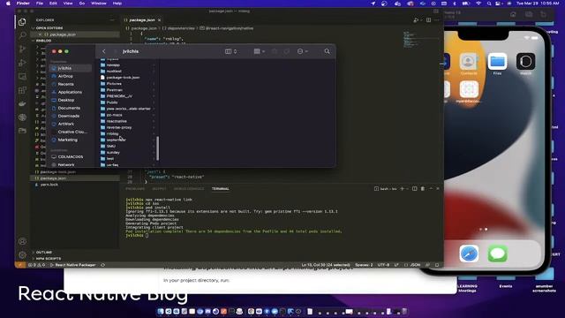The image size is (565, 318).
Task: Expand the NPM Scripts section
Action: pyautogui.click(x=49, y=259)
